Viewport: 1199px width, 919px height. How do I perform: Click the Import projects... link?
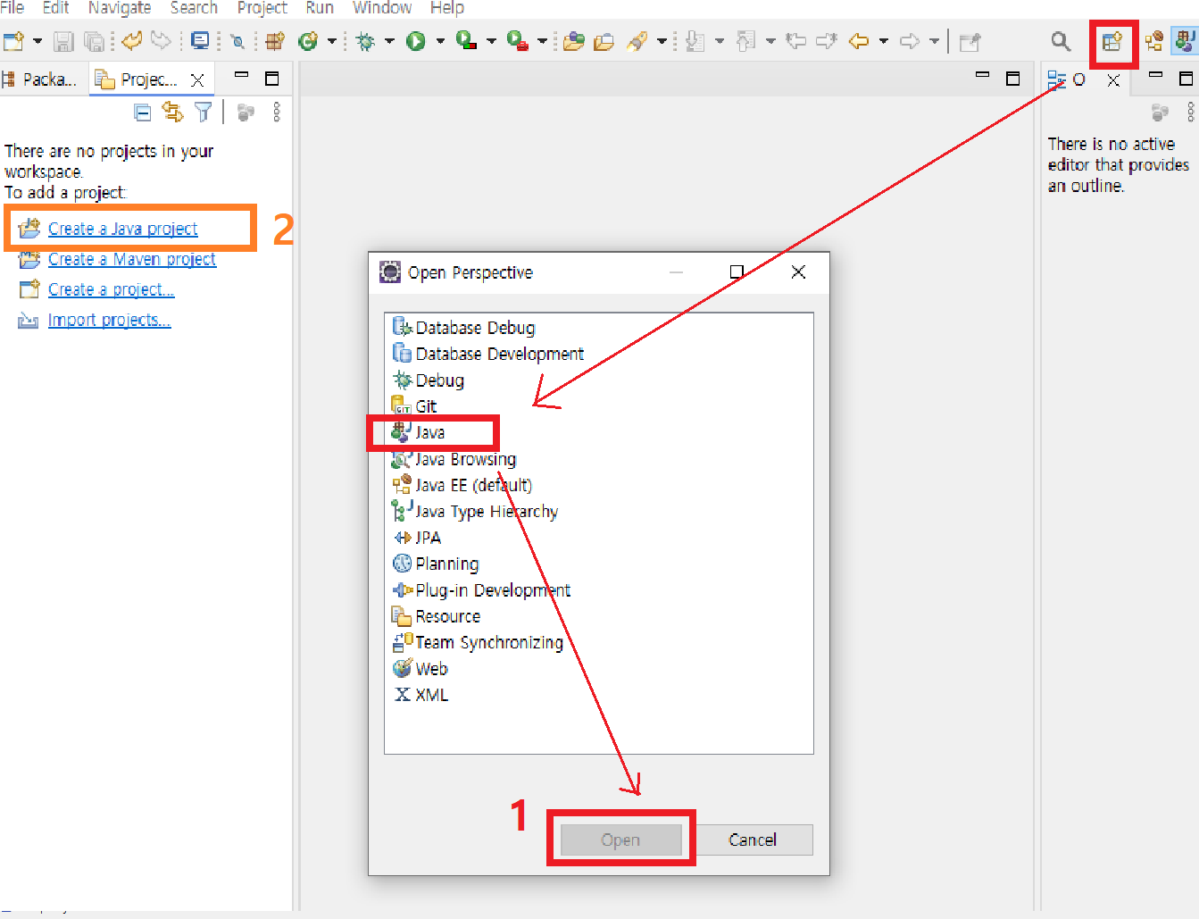coord(109,320)
